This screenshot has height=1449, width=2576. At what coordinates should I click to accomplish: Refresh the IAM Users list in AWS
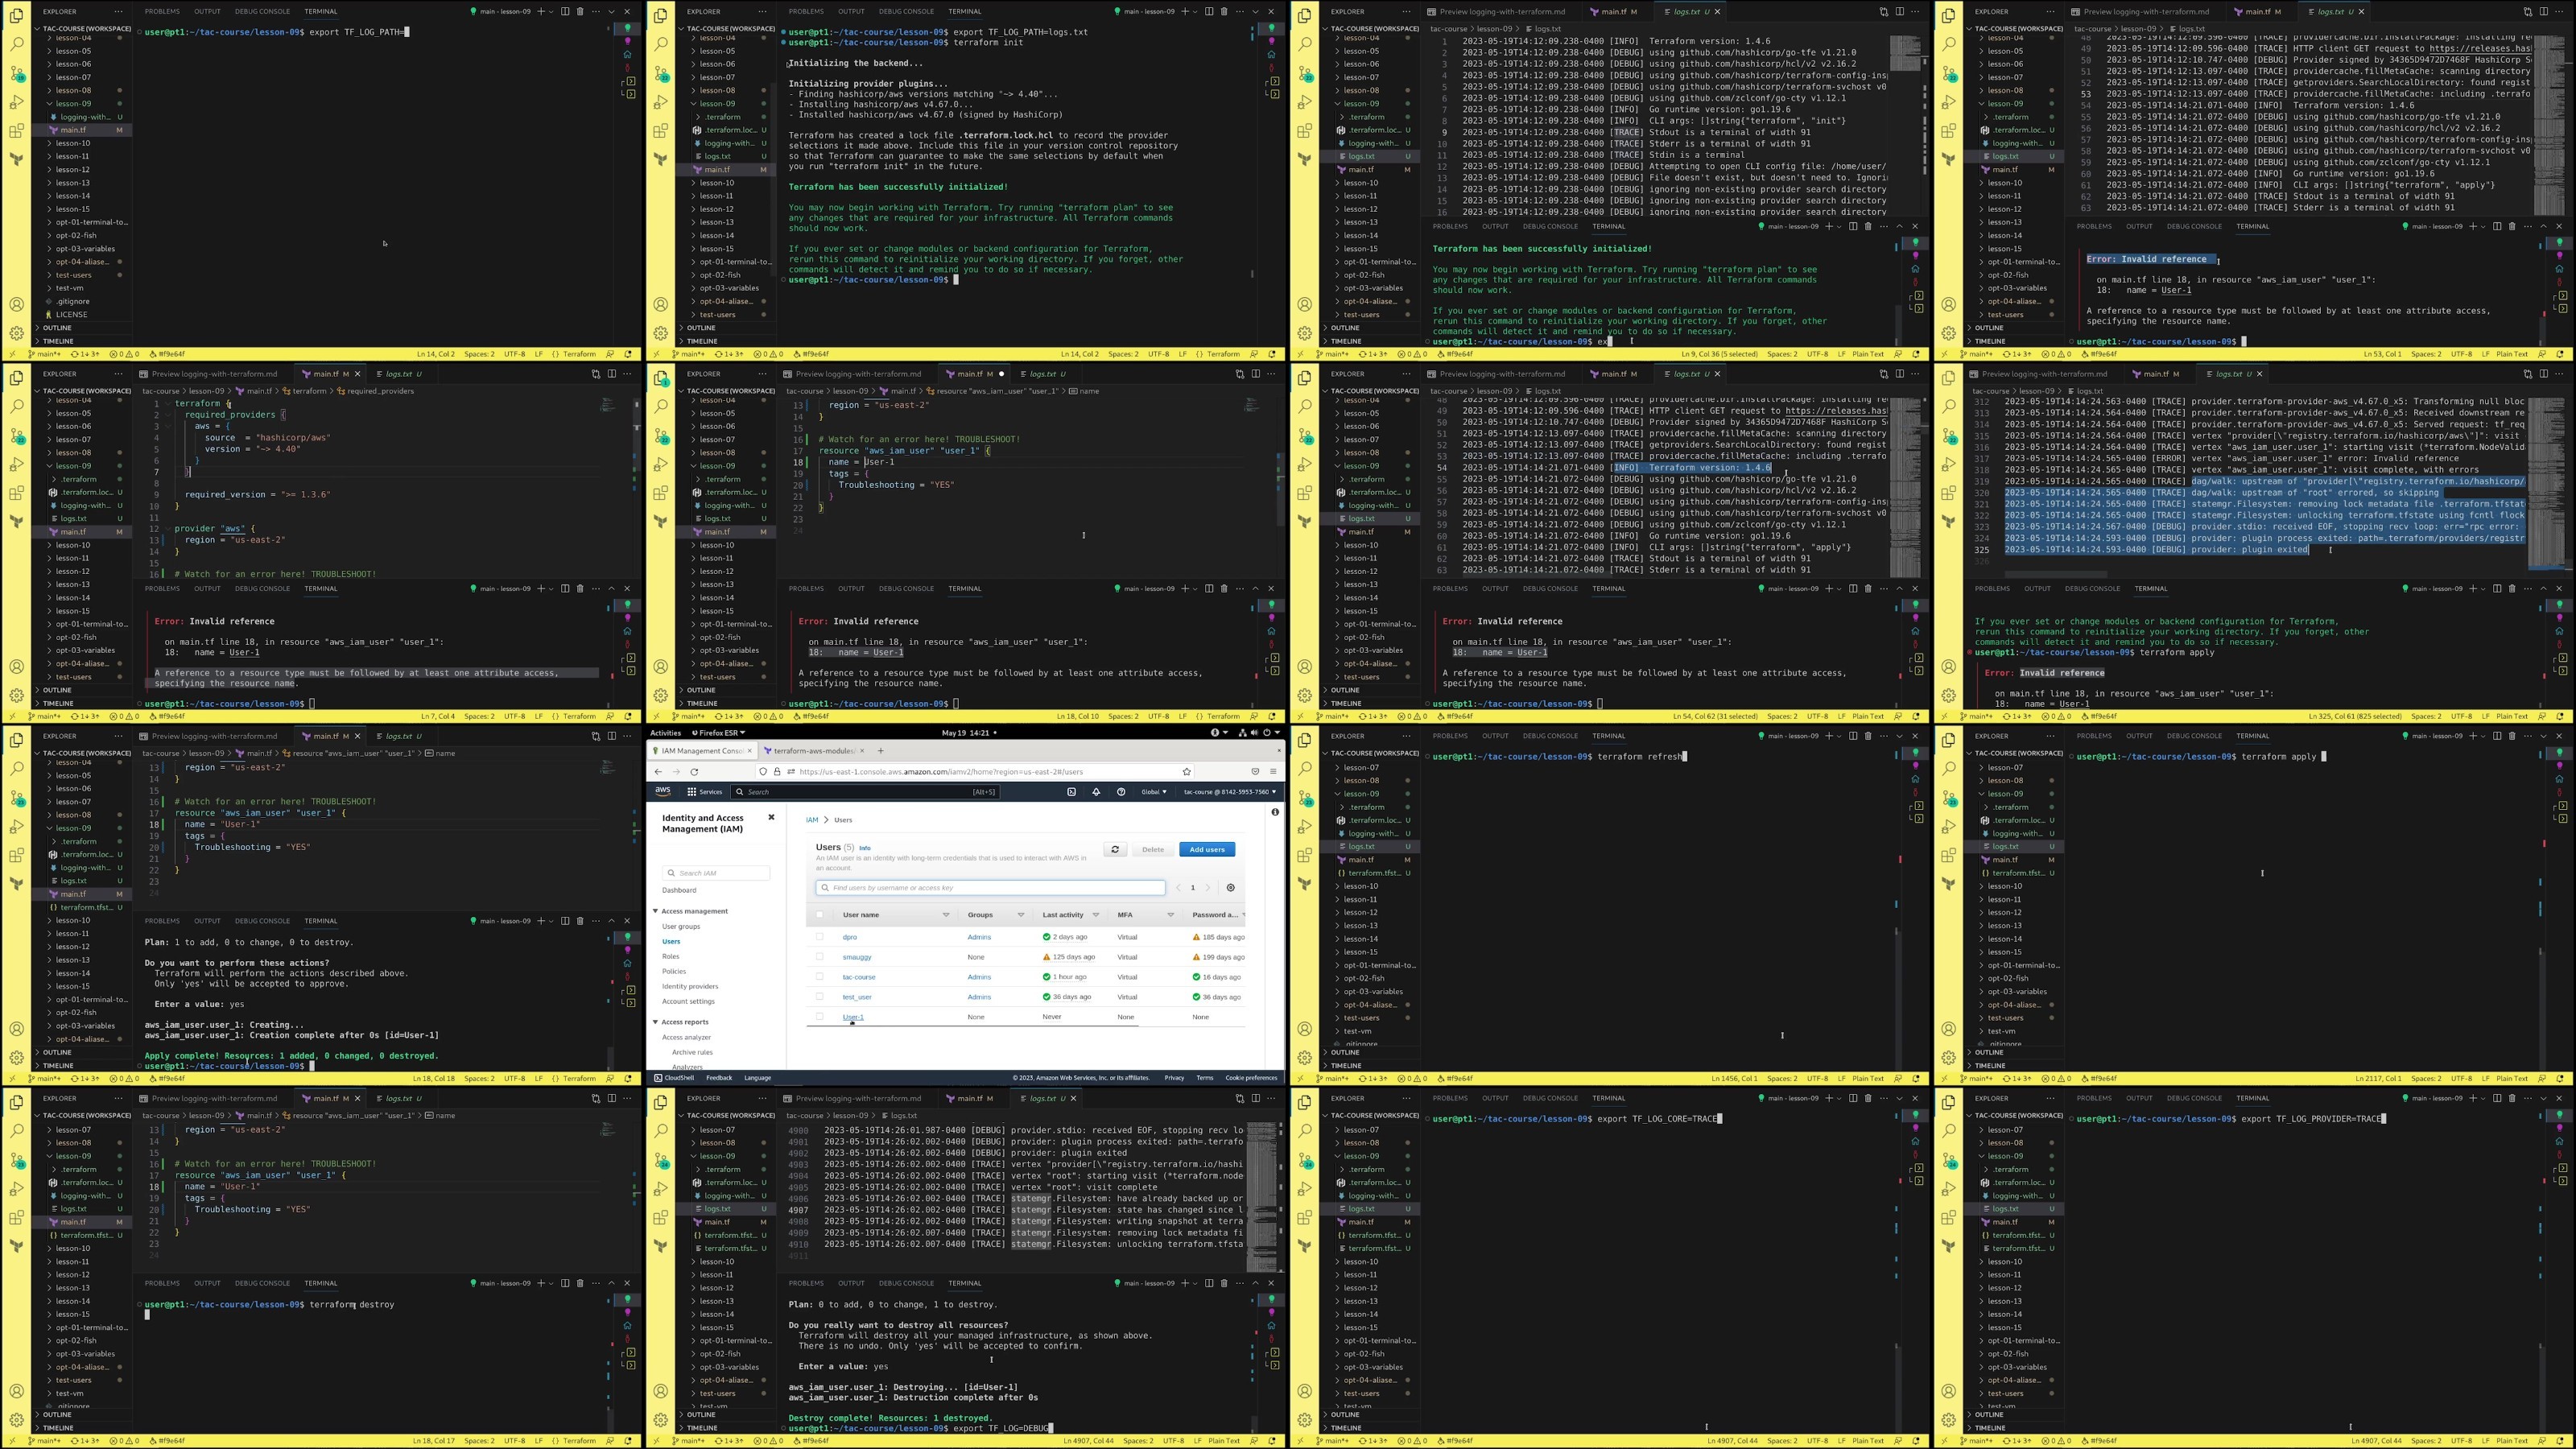click(1115, 849)
